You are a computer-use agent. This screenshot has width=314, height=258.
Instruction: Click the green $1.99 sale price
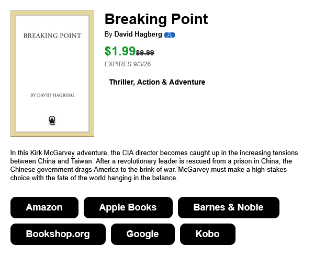pos(120,51)
